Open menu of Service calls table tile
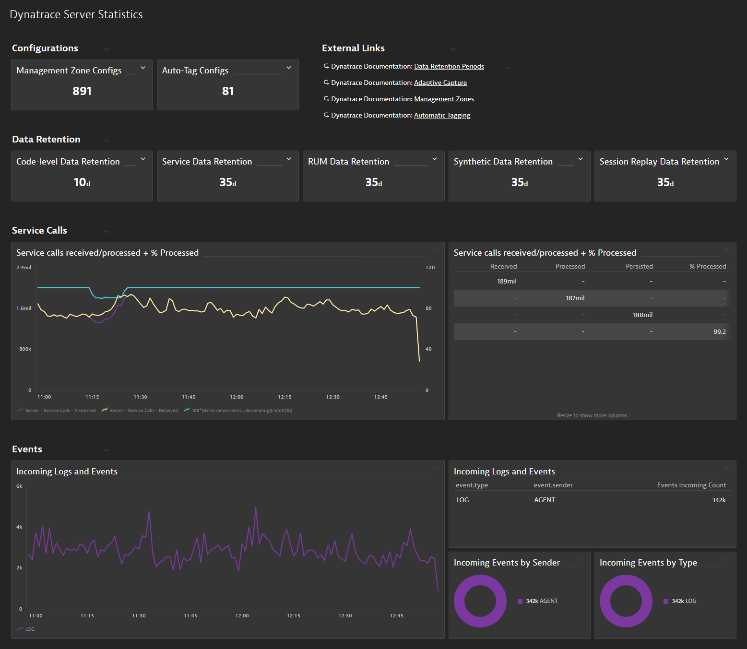The width and height of the screenshot is (747, 649). coord(726,250)
